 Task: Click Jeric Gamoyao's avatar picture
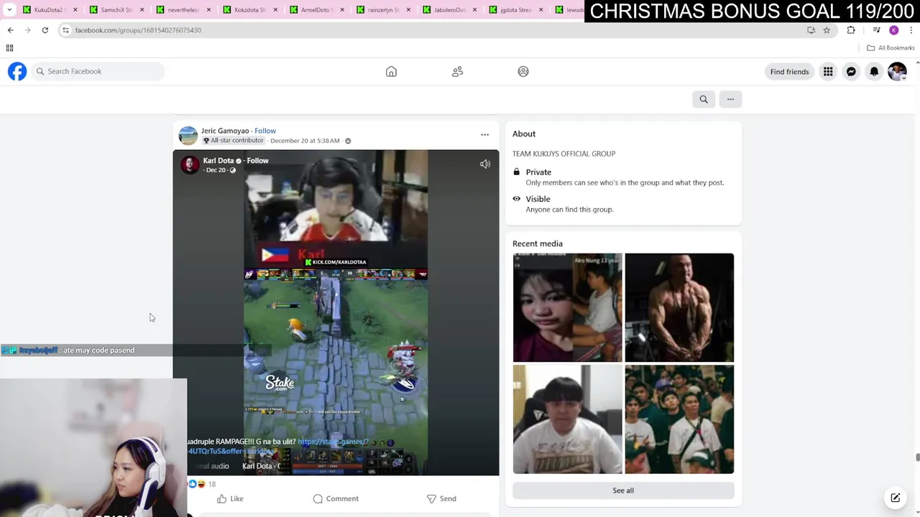click(x=188, y=136)
